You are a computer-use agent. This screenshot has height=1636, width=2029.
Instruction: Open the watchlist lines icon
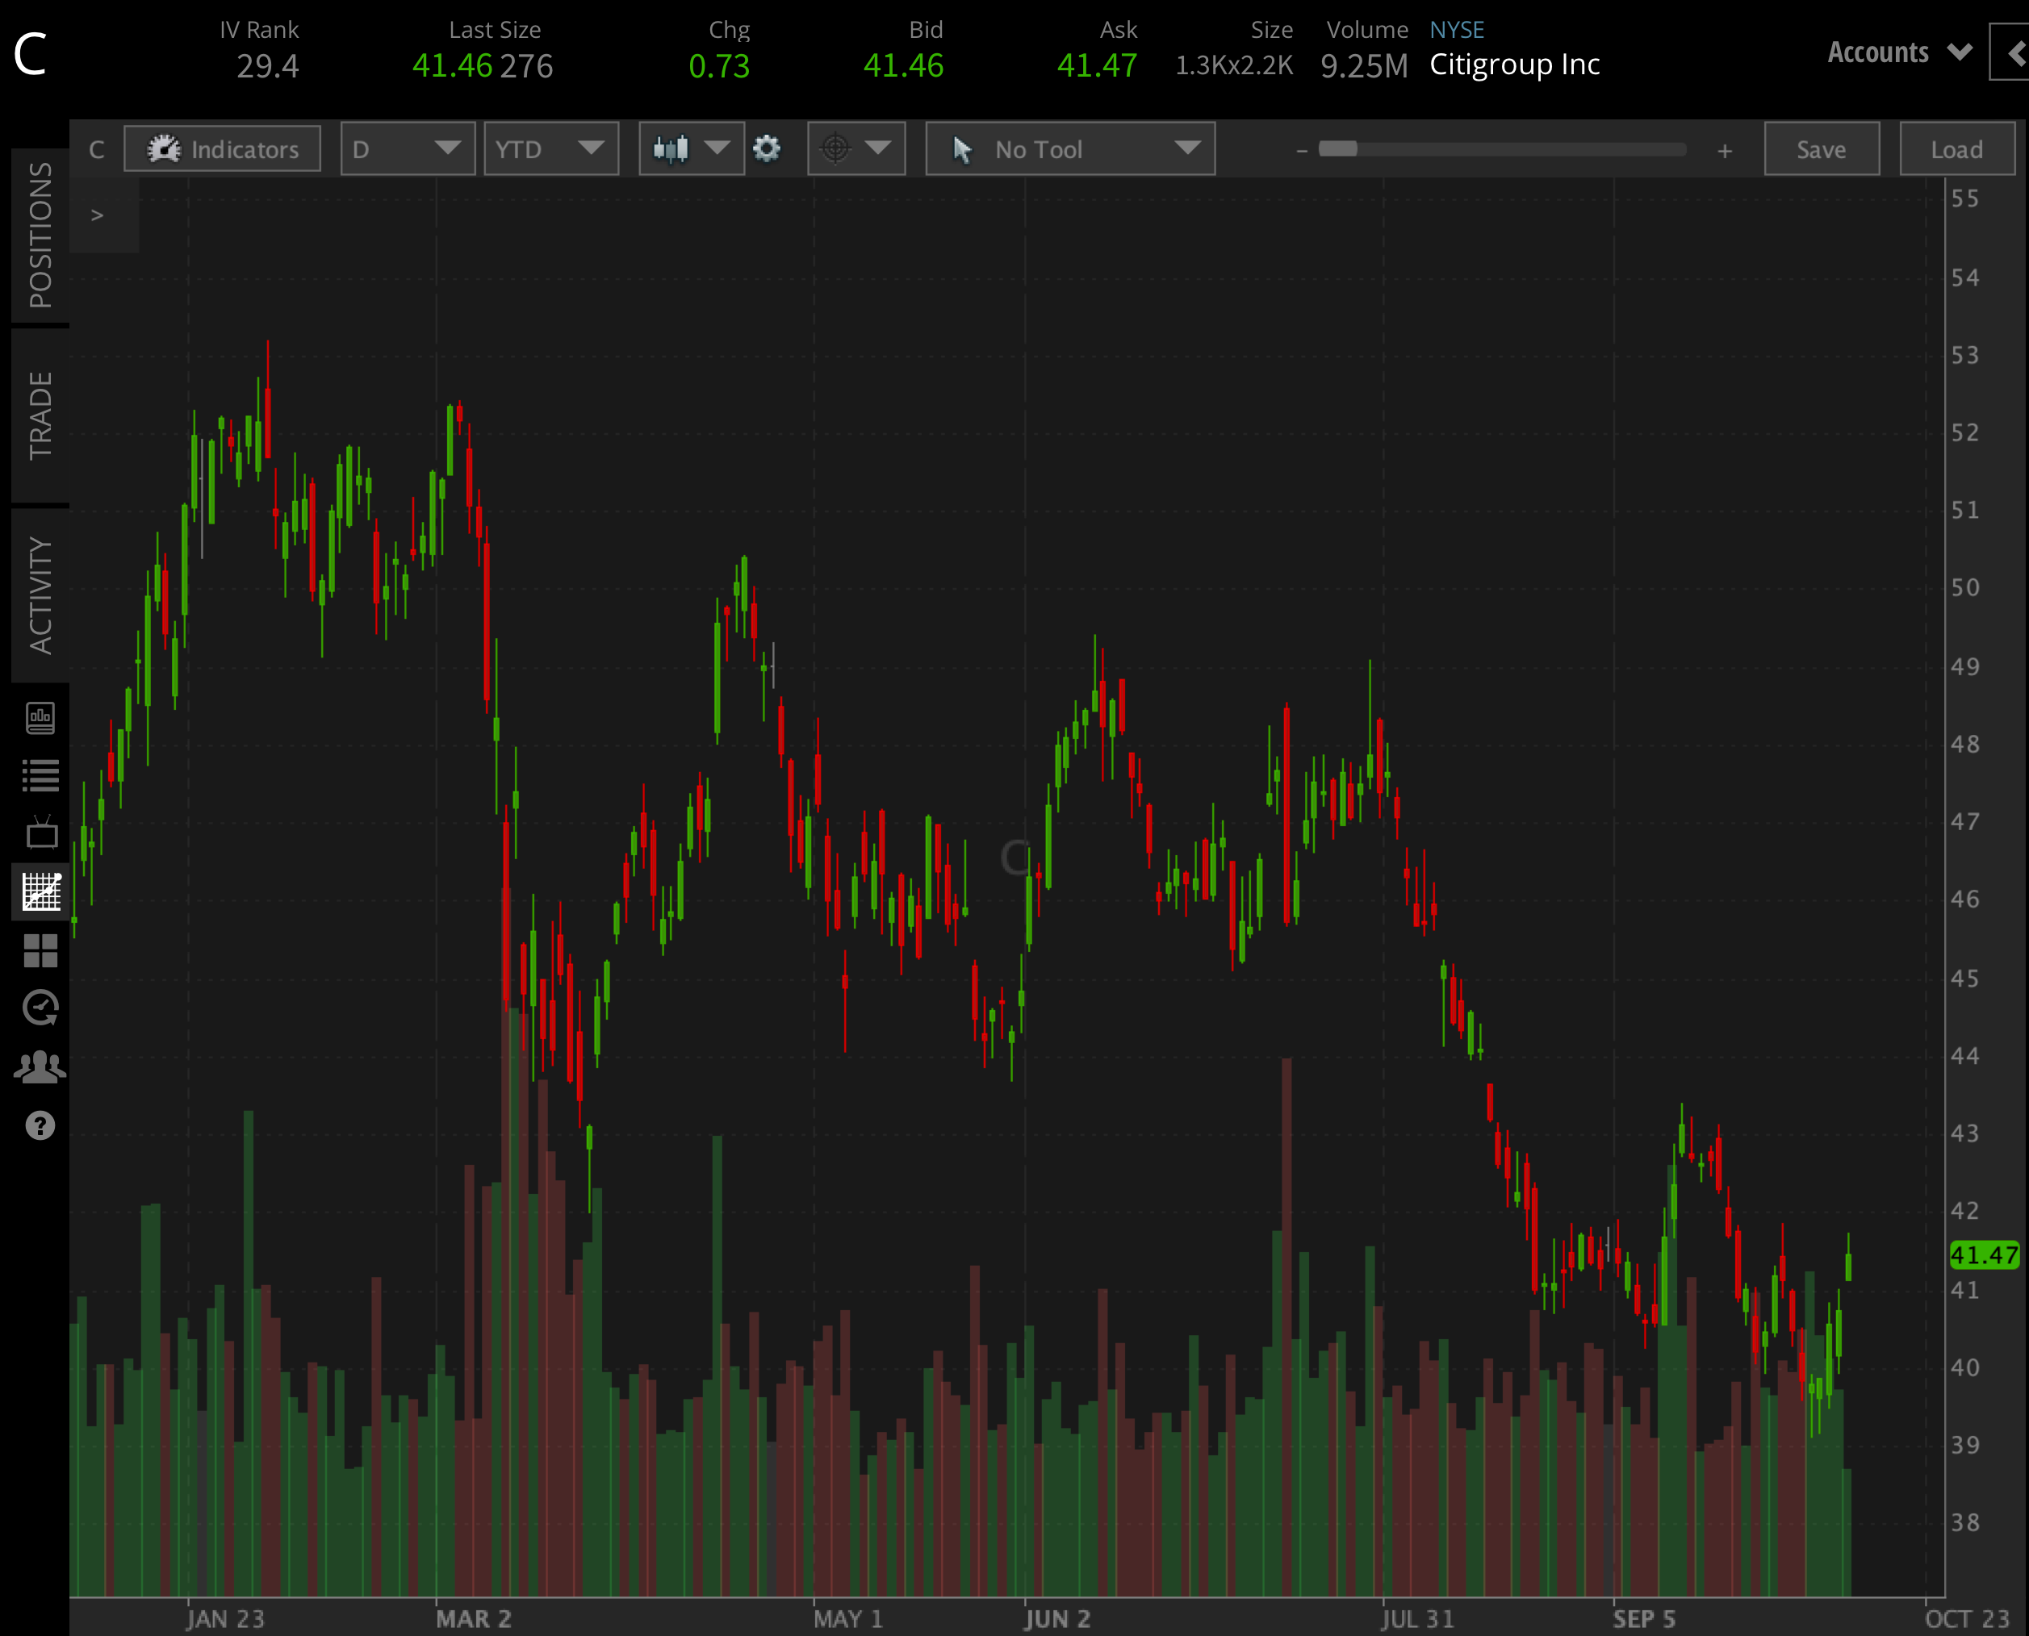pos(40,775)
